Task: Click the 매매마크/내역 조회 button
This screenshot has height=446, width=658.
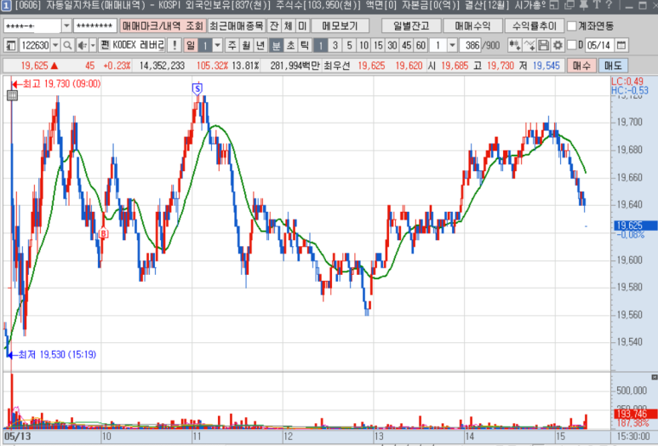Action: point(159,26)
